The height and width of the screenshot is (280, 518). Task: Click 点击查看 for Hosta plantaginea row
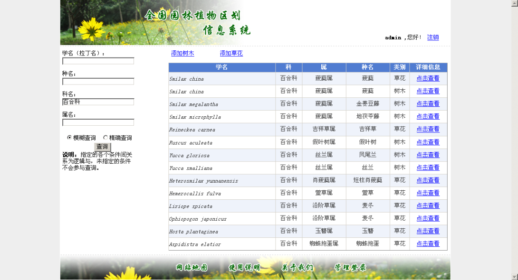click(x=428, y=231)
